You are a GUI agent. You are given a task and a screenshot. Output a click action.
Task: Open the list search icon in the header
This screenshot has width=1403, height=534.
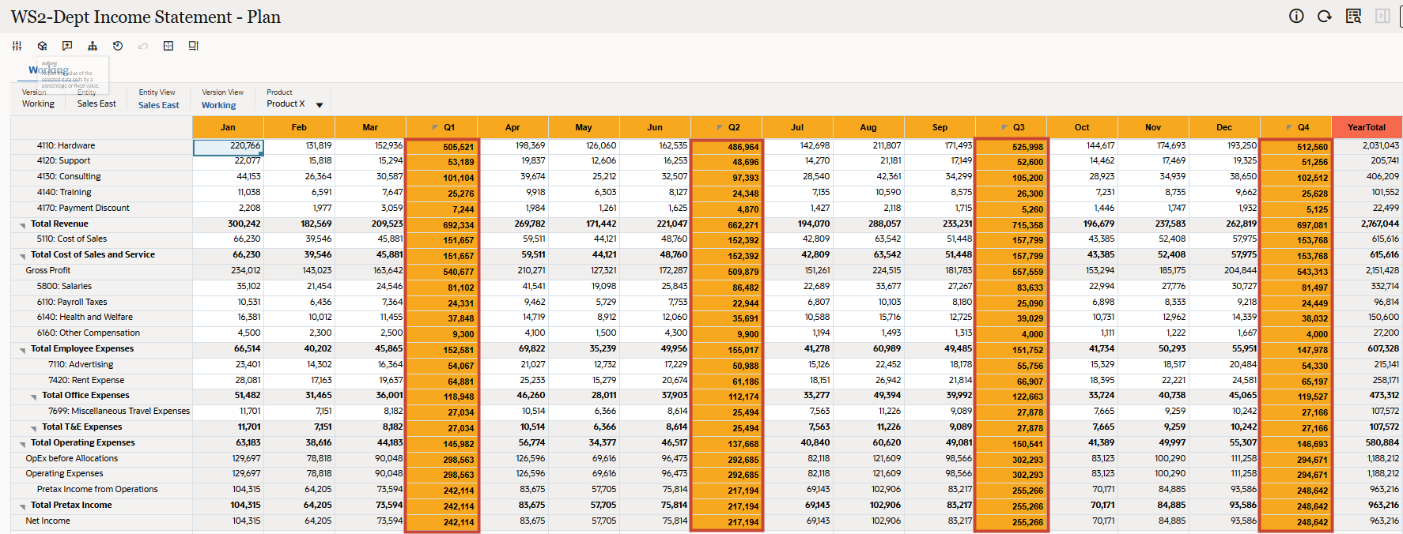coord(1353,16)
